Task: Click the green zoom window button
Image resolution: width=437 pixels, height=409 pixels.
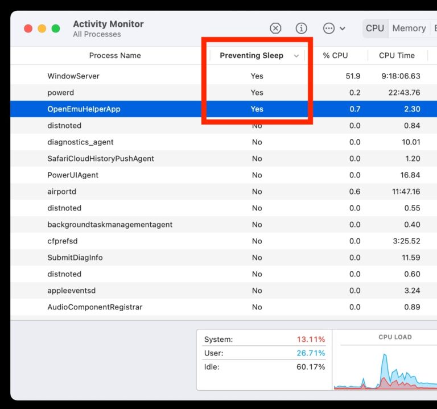Action: [56, 28]
